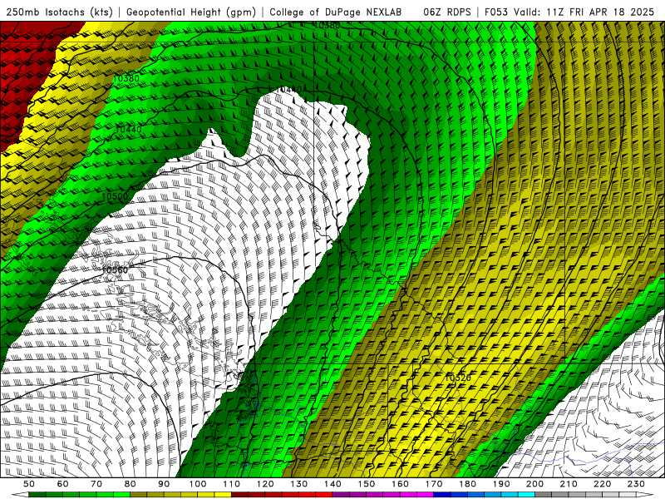Viewport: 665px width, 499px height.
Task: Click the 'Valid: 11Z FRI APR 18 2025' text
Action: (x=584, y=12)
